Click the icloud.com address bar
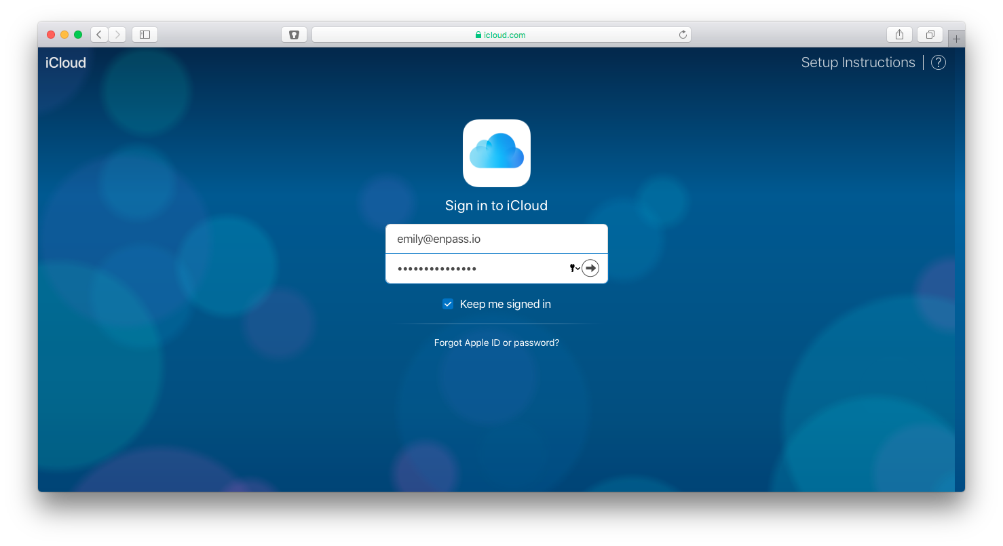This screenshot has width=1003, height=546. 501,35
